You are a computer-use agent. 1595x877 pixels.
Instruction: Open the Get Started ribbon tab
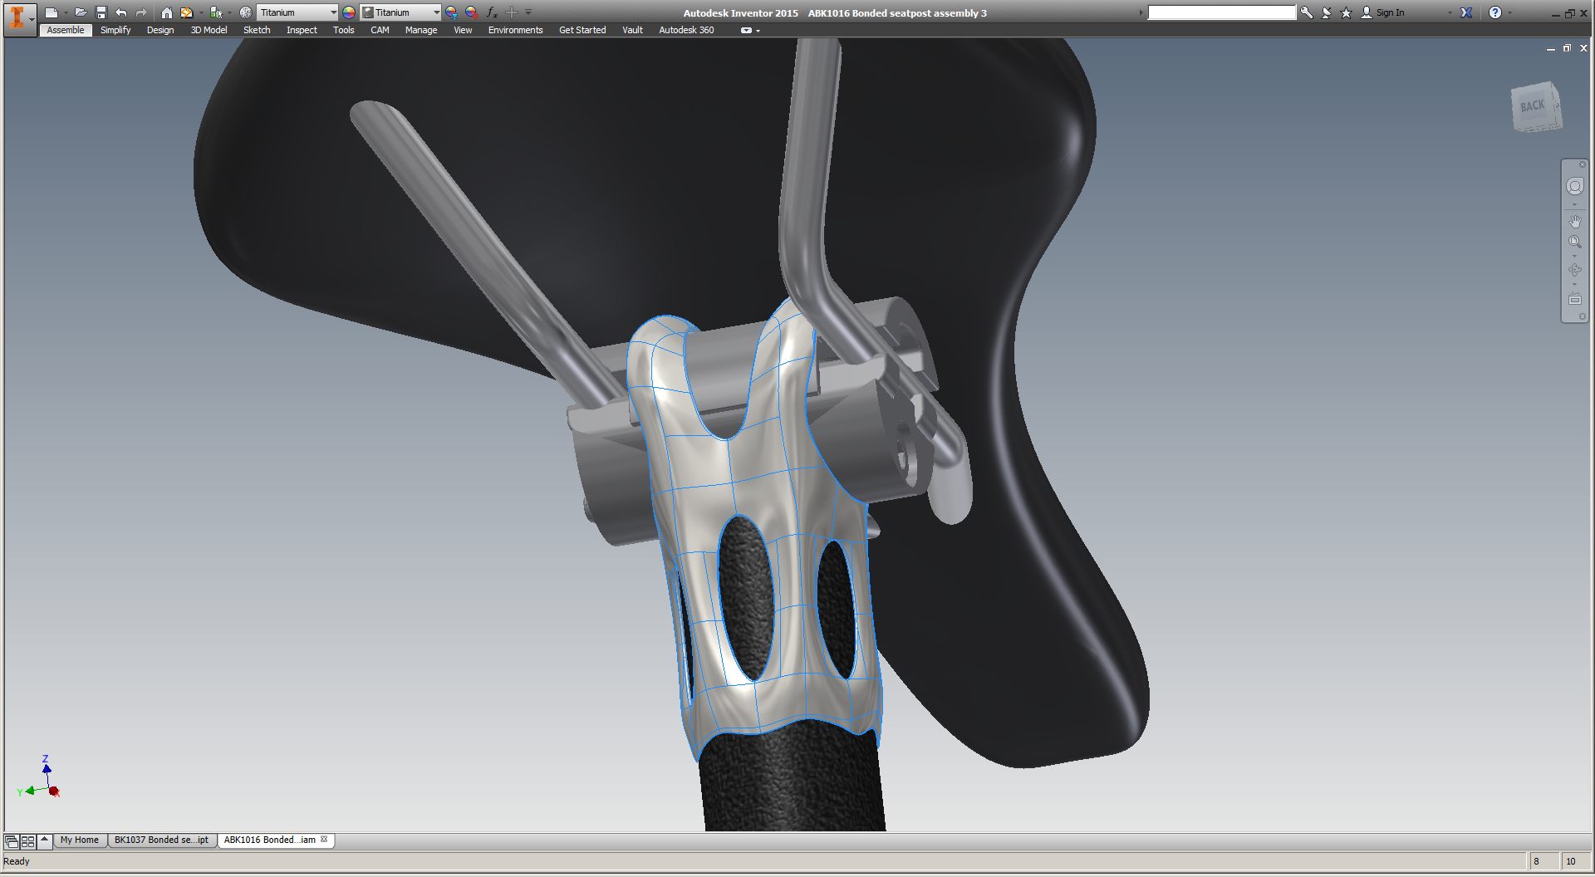pos(582,30)
